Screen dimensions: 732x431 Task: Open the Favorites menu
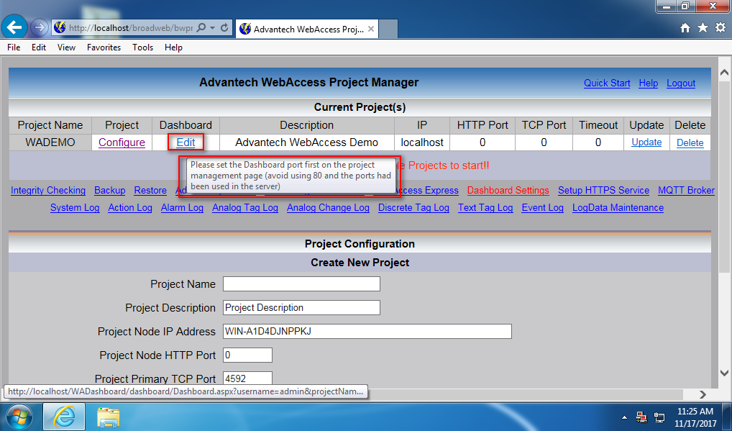point(104,47)
